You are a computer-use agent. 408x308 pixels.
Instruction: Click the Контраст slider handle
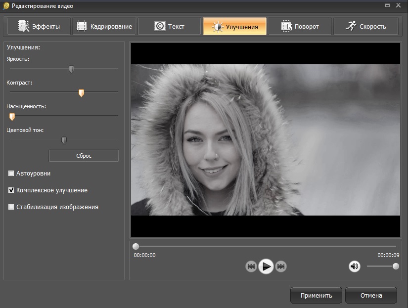82,93
